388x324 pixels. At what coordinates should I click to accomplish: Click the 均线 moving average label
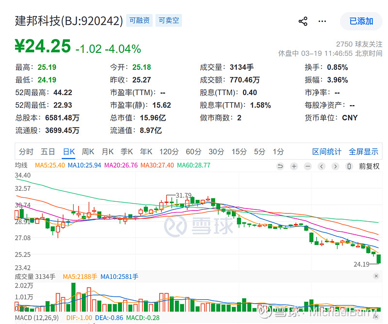click(x=21, y=165)
